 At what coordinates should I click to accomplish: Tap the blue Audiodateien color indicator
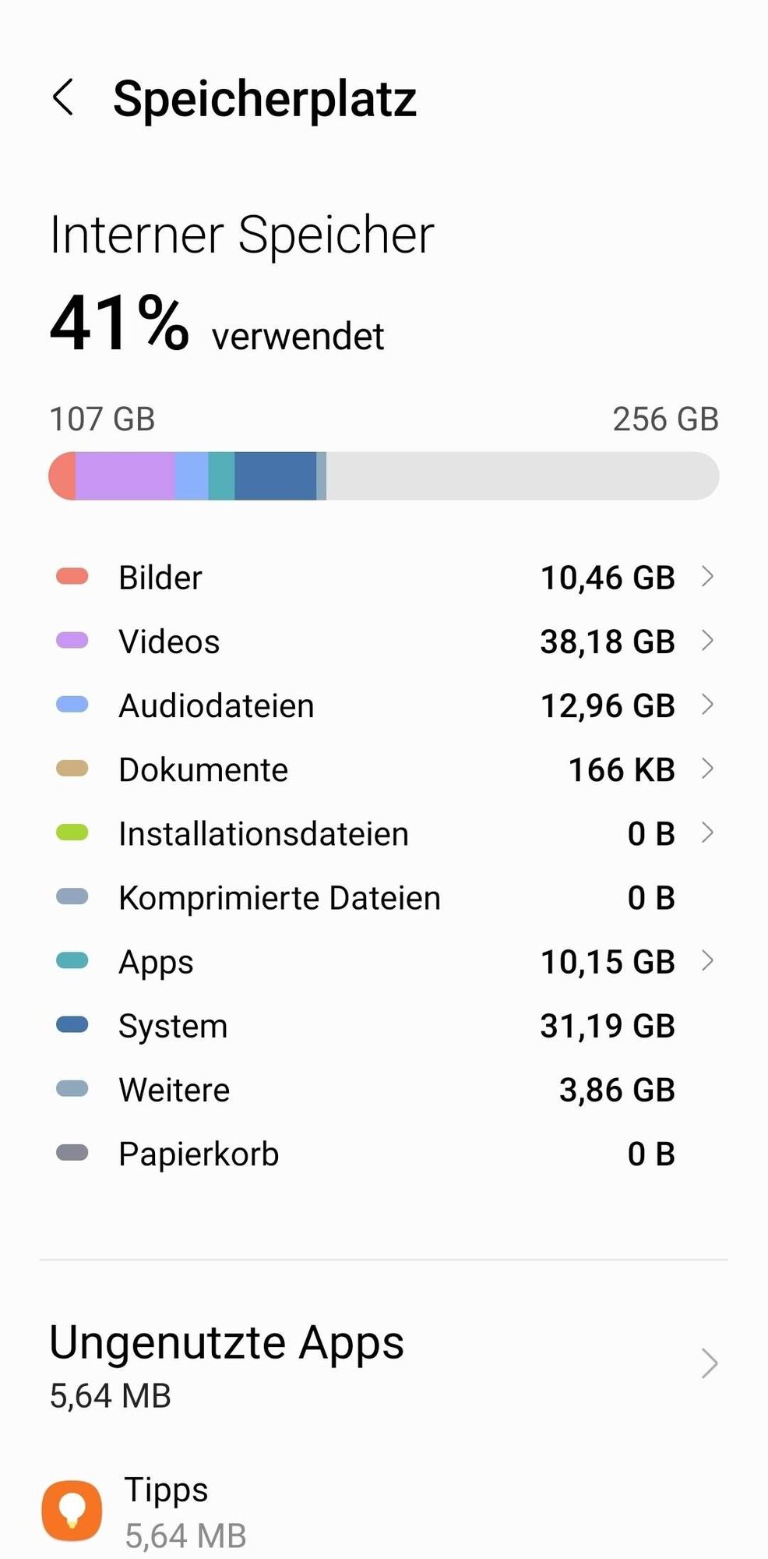point(72,705)
